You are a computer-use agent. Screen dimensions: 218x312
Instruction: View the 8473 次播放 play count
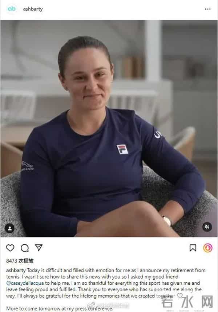(20, 261)
